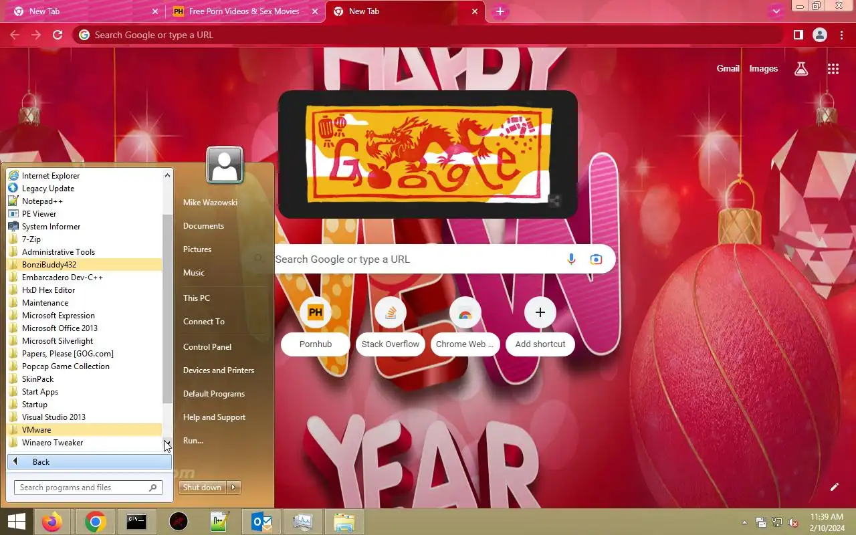Open Legacy Update entry
This screenshot has height=535, width=856.
pyautogui.click(x=84, y=189)
